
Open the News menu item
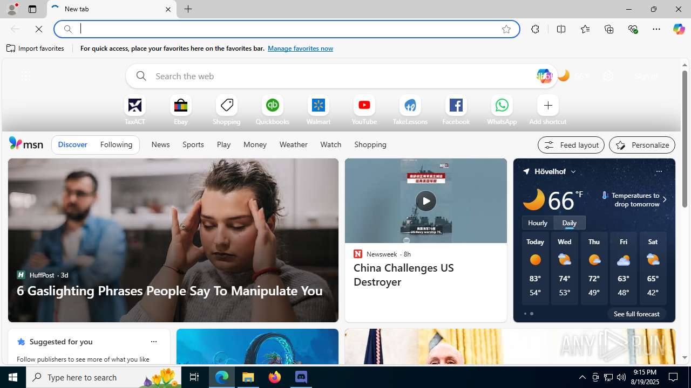160,144
